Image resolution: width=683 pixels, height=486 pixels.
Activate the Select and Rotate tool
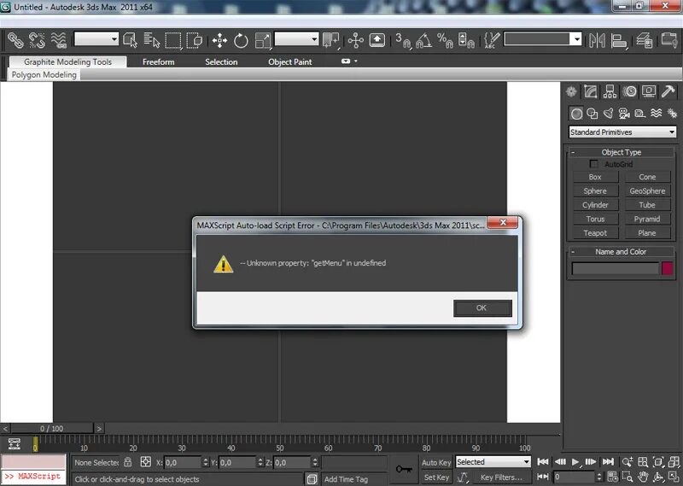[x=241, y=40]
